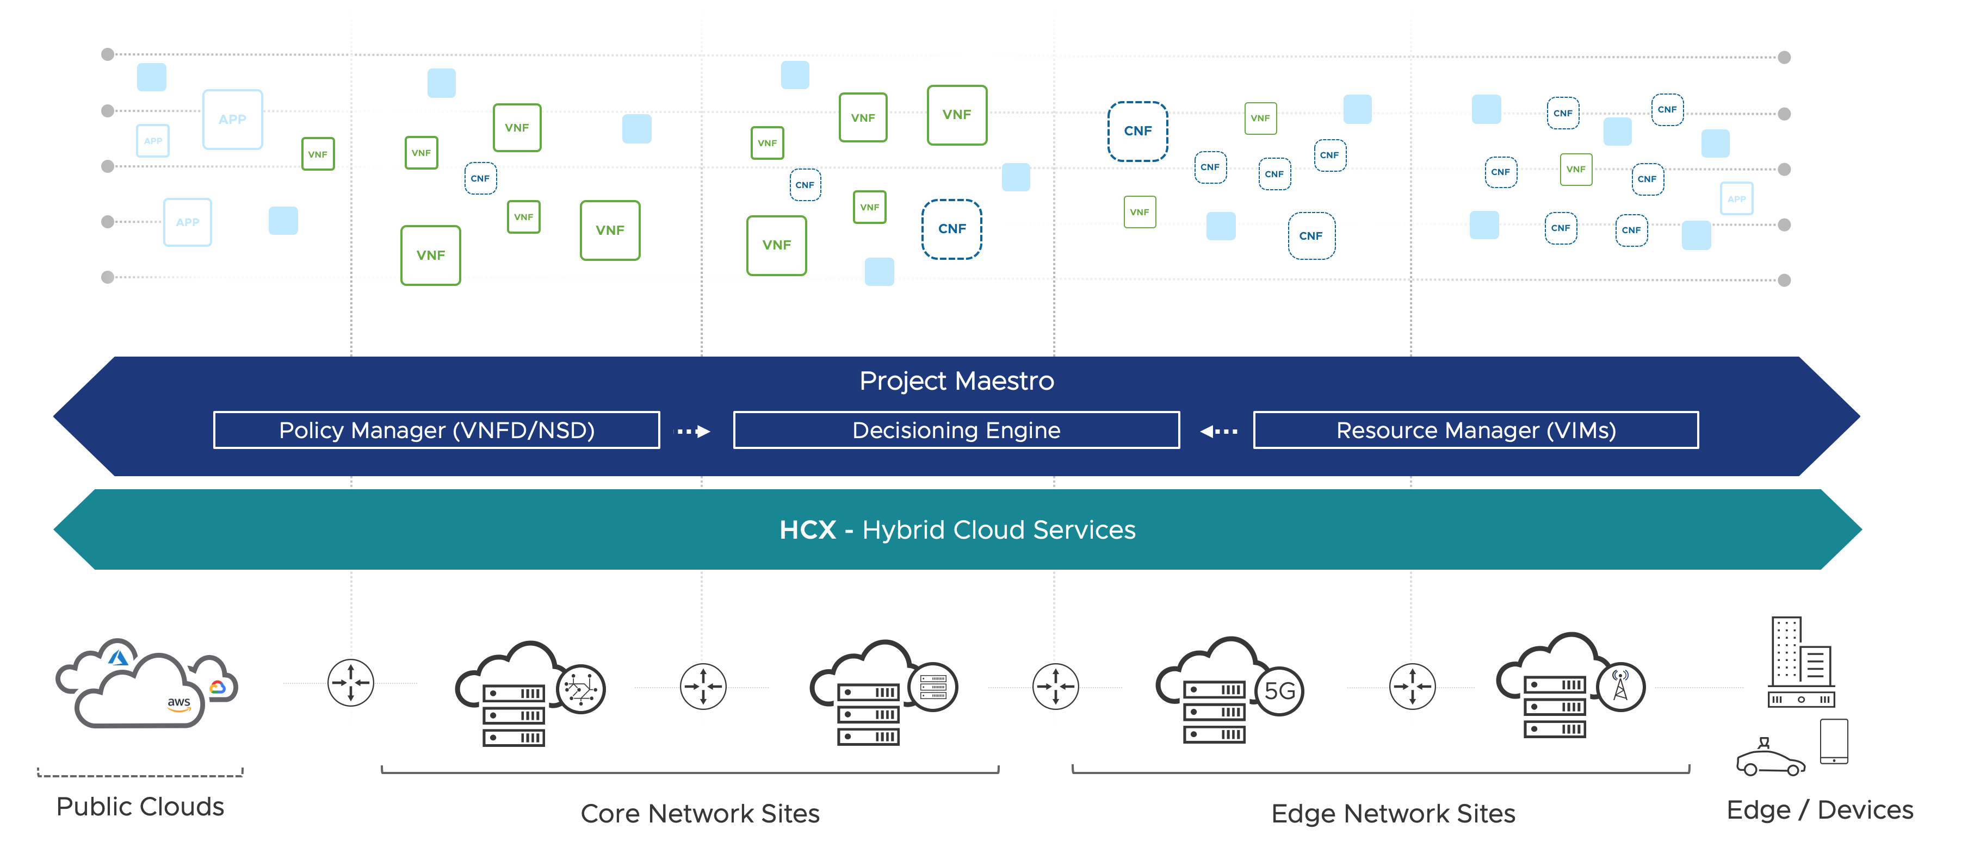Viewport: 1980px width, 848px height.
Task: Click the dotted arrow before Resource Manager
Action: click(1219, 431)
